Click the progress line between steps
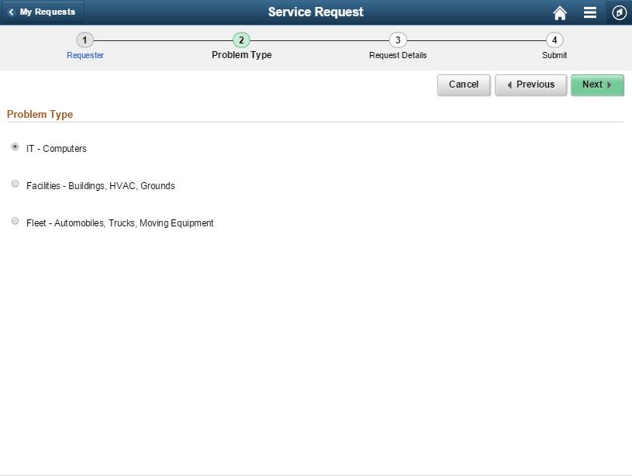Image resolution: width=632 pixels, height=476 pixels. pos(163,40)
